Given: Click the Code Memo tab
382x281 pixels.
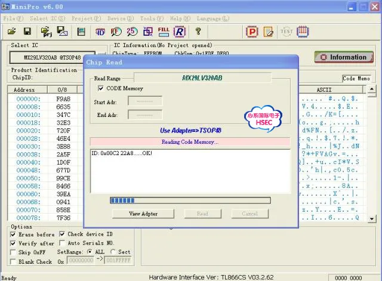Looking at the screenshot, I should (356, 78).
